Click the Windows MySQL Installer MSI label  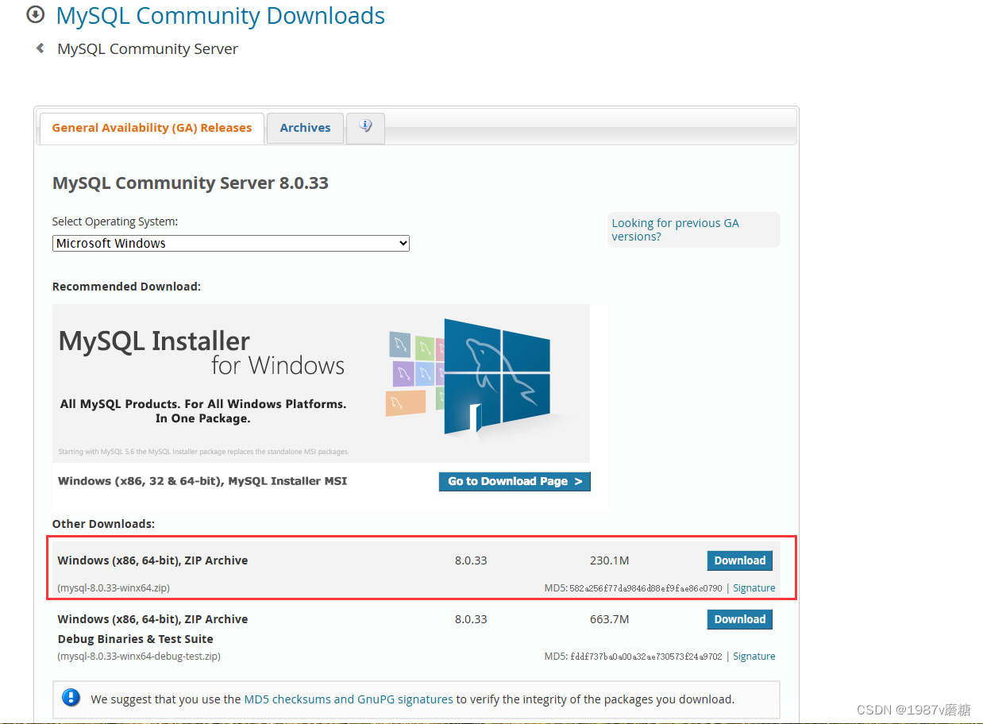(x=202, y=481)
